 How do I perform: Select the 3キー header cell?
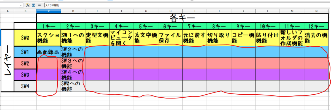point(97,26)
